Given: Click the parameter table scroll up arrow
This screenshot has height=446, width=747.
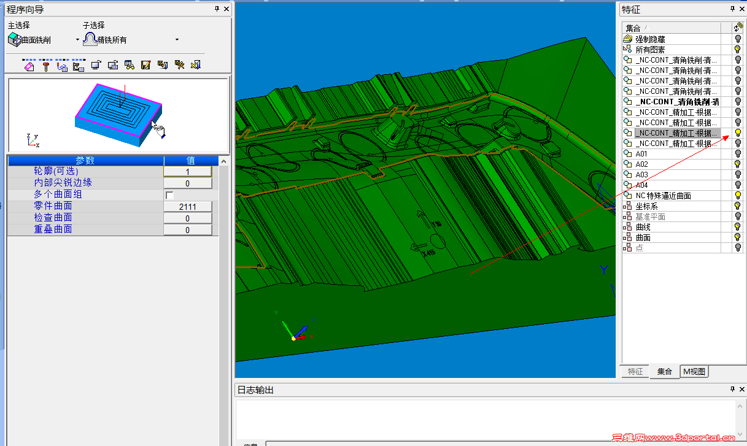Looking at the screenshot, I should tap(223, 161).
